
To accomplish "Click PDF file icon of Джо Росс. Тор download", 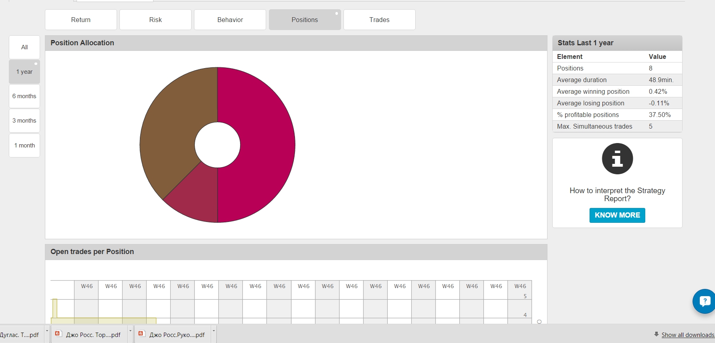I will point(58,333).
